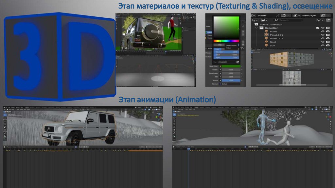Open the Edit menu in the left animation window

tap(9, 107)
